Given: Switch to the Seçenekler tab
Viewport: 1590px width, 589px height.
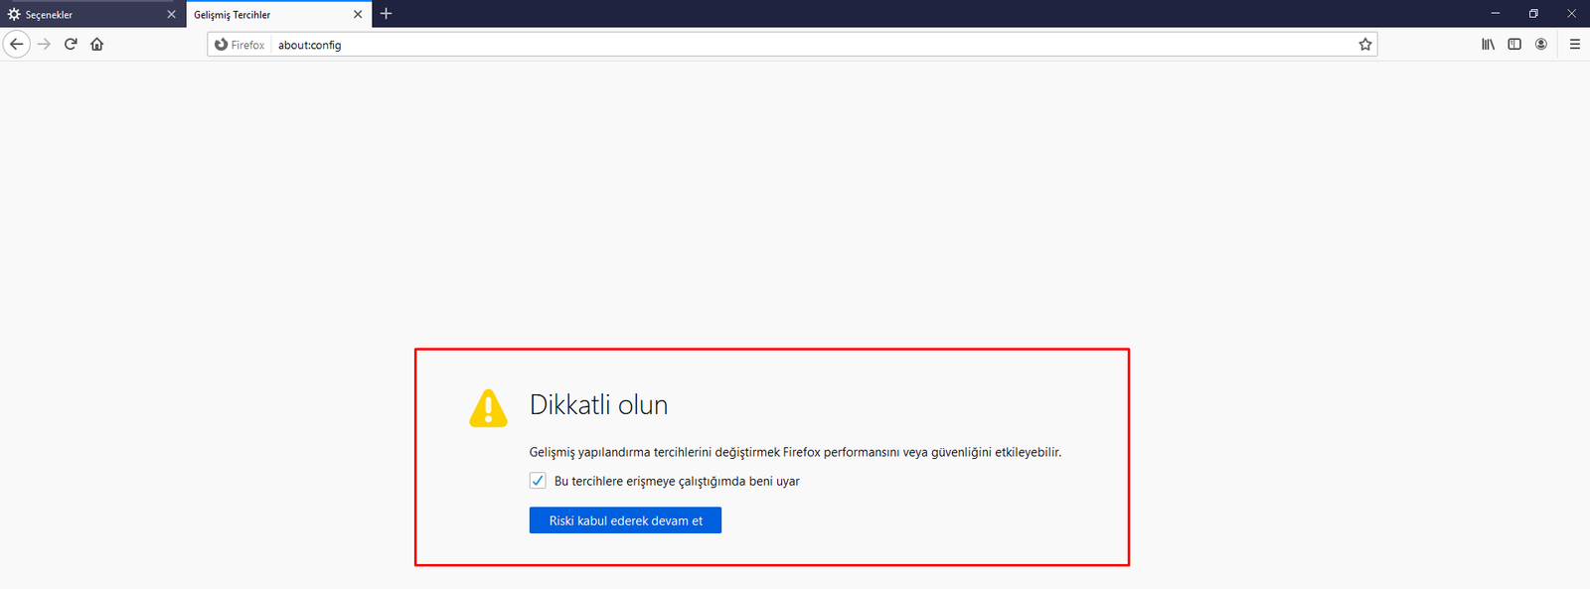Looking at the screenshot, I should point(84,15).
